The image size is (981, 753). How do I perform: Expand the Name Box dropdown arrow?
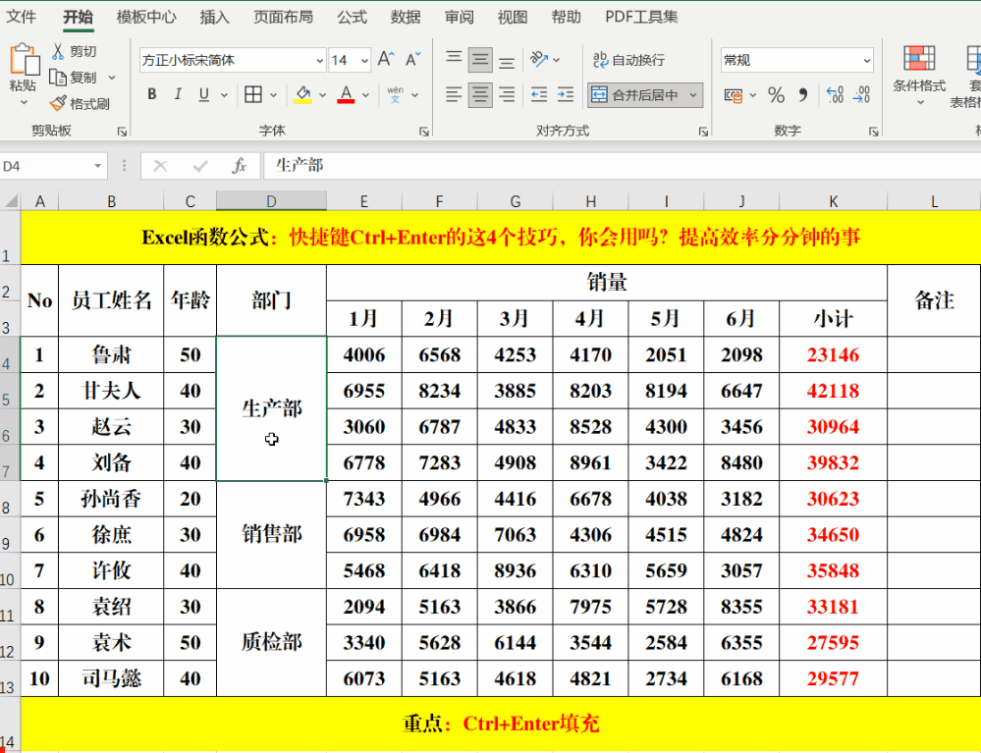point(97,166)
